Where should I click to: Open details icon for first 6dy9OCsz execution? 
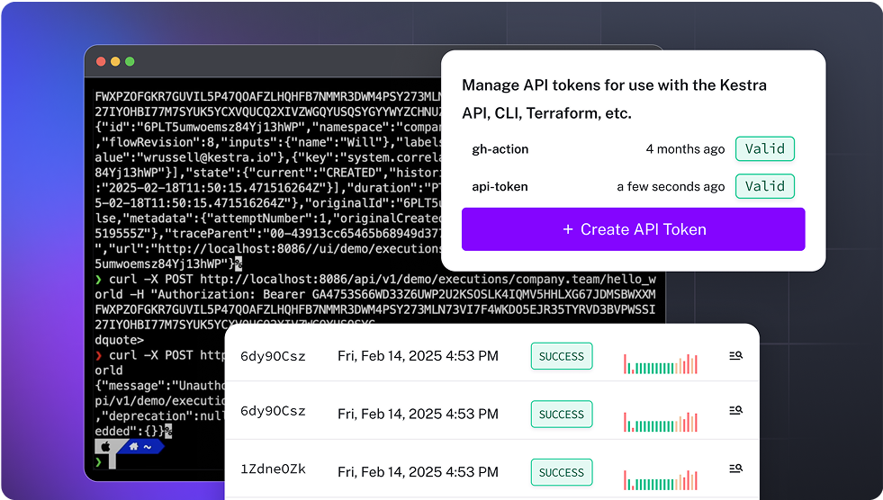coord(735,356)
